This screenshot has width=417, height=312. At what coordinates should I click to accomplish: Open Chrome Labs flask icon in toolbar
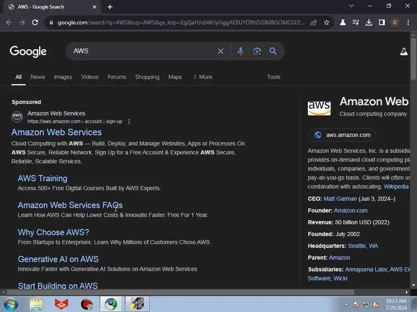click(343, 23)
